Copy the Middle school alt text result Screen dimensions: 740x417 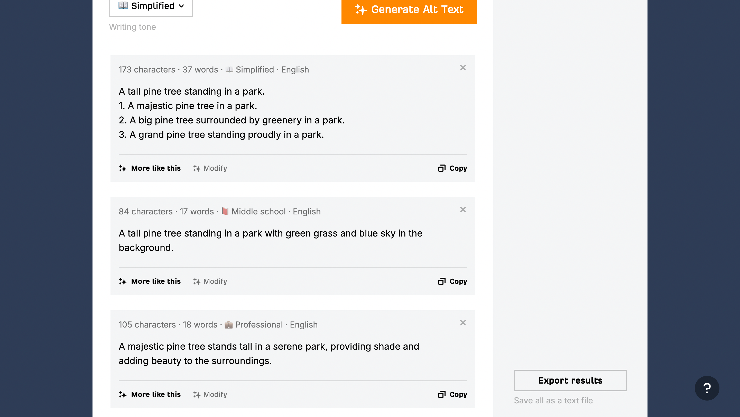(x=452, y=281)
